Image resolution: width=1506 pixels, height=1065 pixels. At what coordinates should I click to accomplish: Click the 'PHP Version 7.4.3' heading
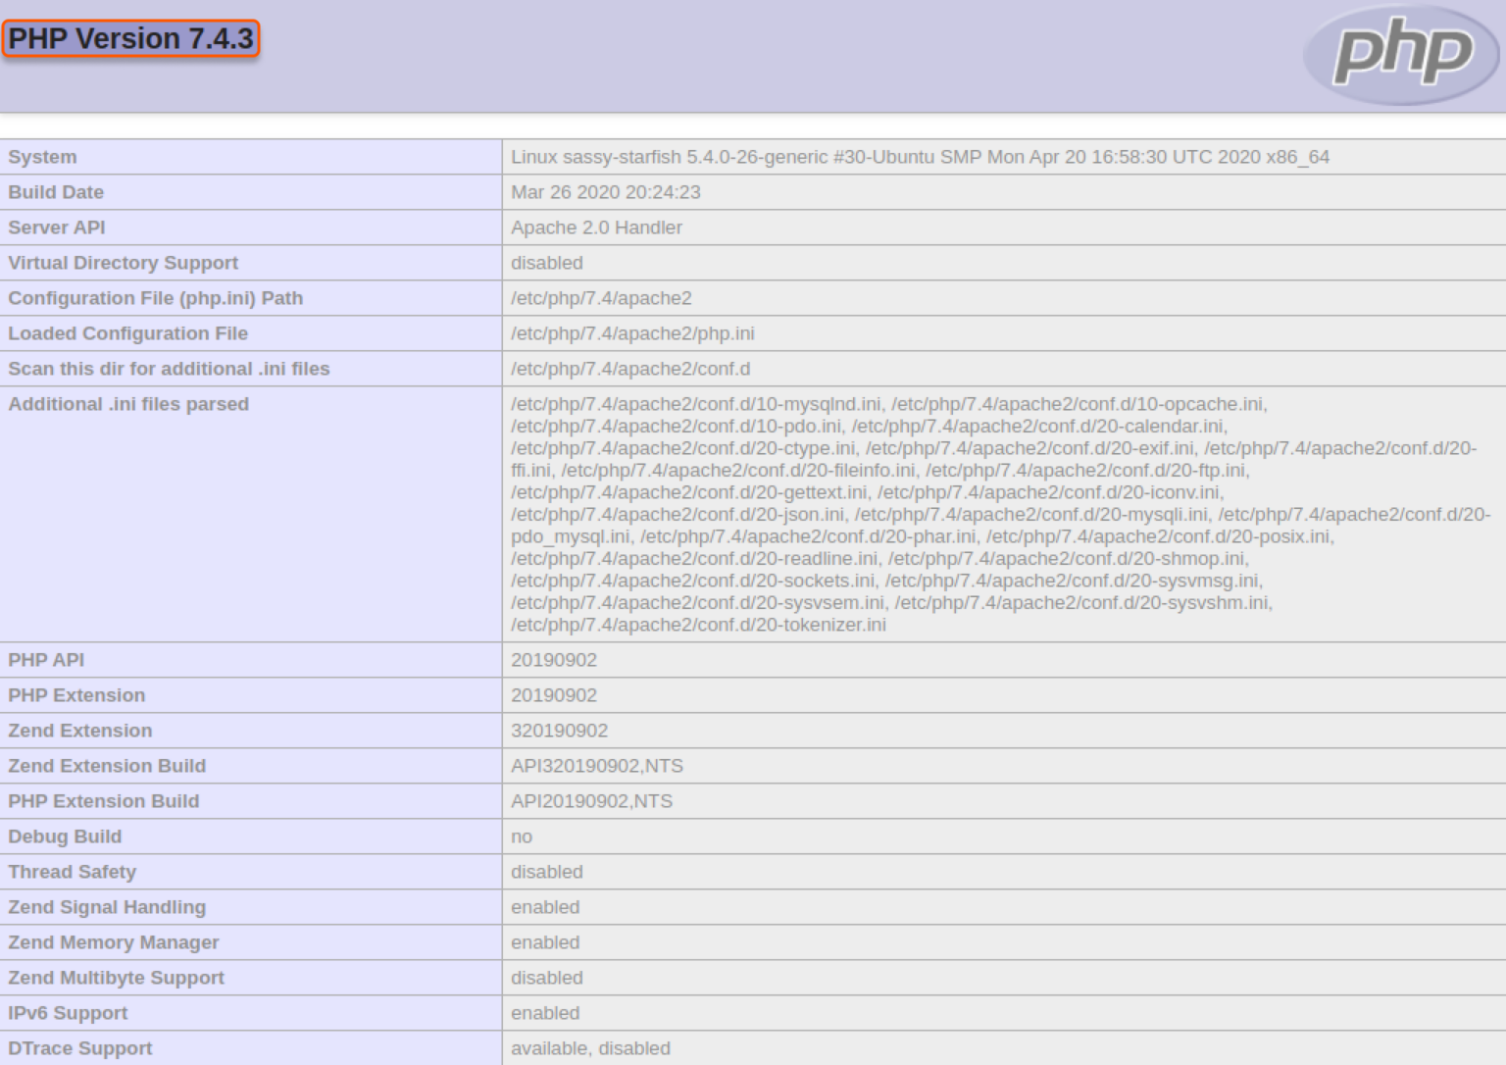[x=131, y=38]
